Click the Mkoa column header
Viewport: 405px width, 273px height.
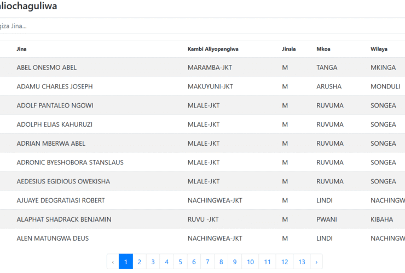[323, 49]
